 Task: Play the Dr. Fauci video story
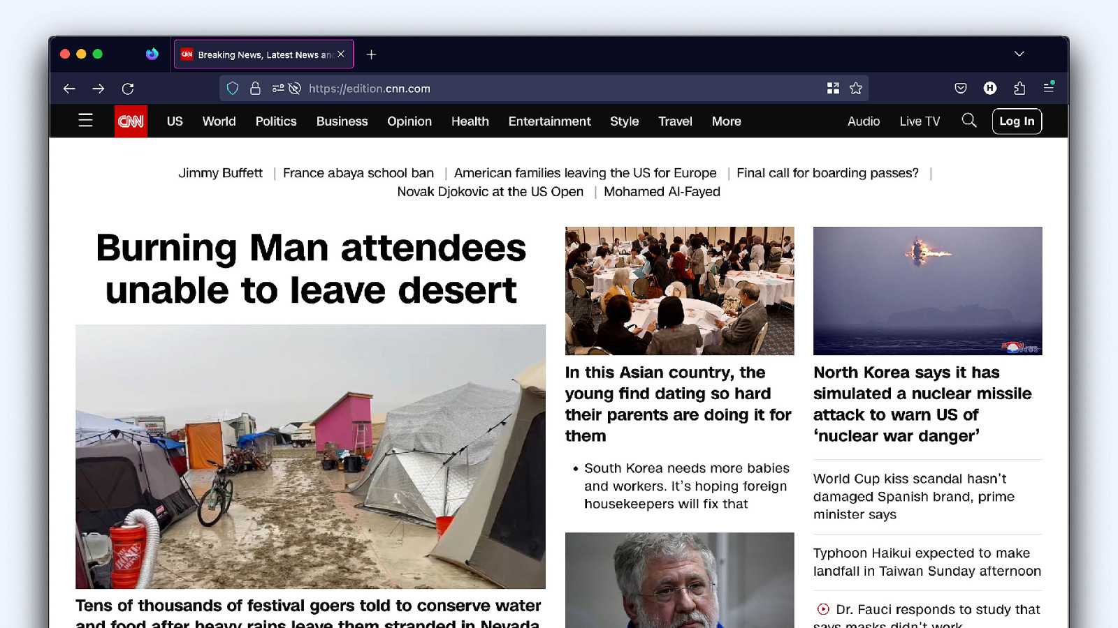point(927,615)
